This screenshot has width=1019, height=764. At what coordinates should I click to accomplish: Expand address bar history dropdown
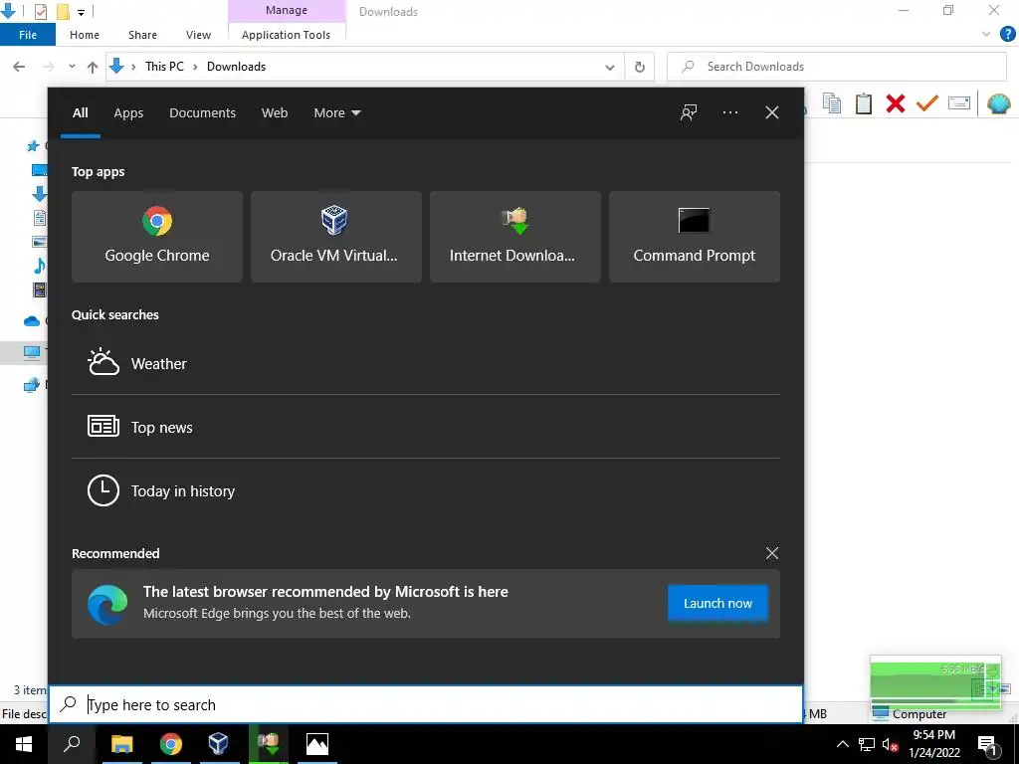[x=610, y=67]
